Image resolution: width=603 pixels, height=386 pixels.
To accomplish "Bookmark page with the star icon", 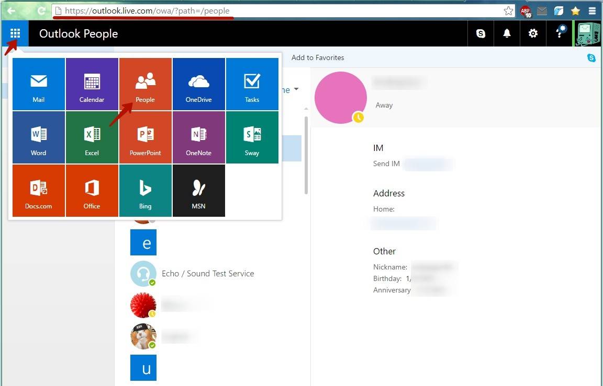I will click(508, 11).
